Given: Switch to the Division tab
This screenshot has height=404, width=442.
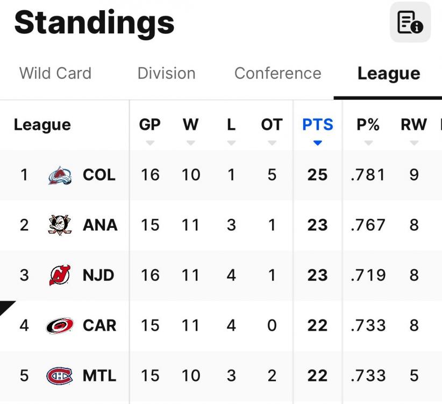Looking at the screenshot, I should pos(166,73).
